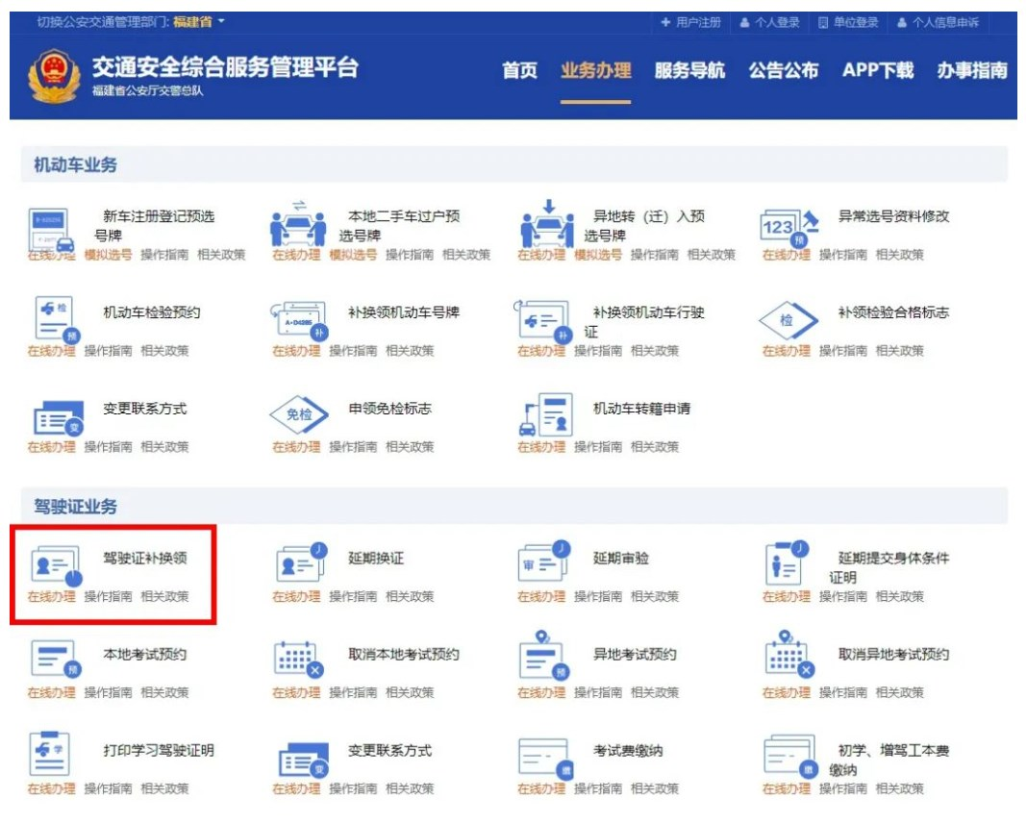Click the 打印学习驾驶证明 icon
Image resolution: width=1027 pixels, height=823 pixels.
coord(51,756)
